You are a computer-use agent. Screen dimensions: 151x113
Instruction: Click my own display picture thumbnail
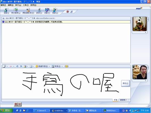(x=140, y=72)
